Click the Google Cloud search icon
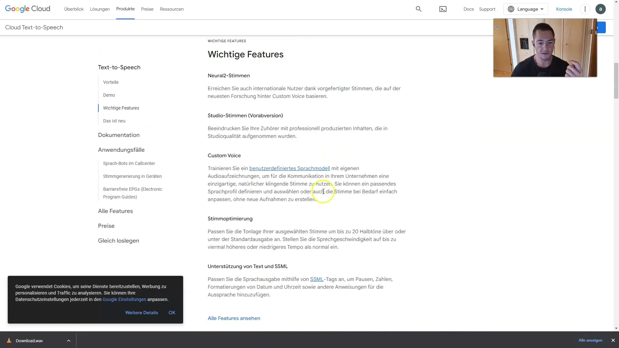The height and width of the screenshot is (348, 619). pos(418,9)
